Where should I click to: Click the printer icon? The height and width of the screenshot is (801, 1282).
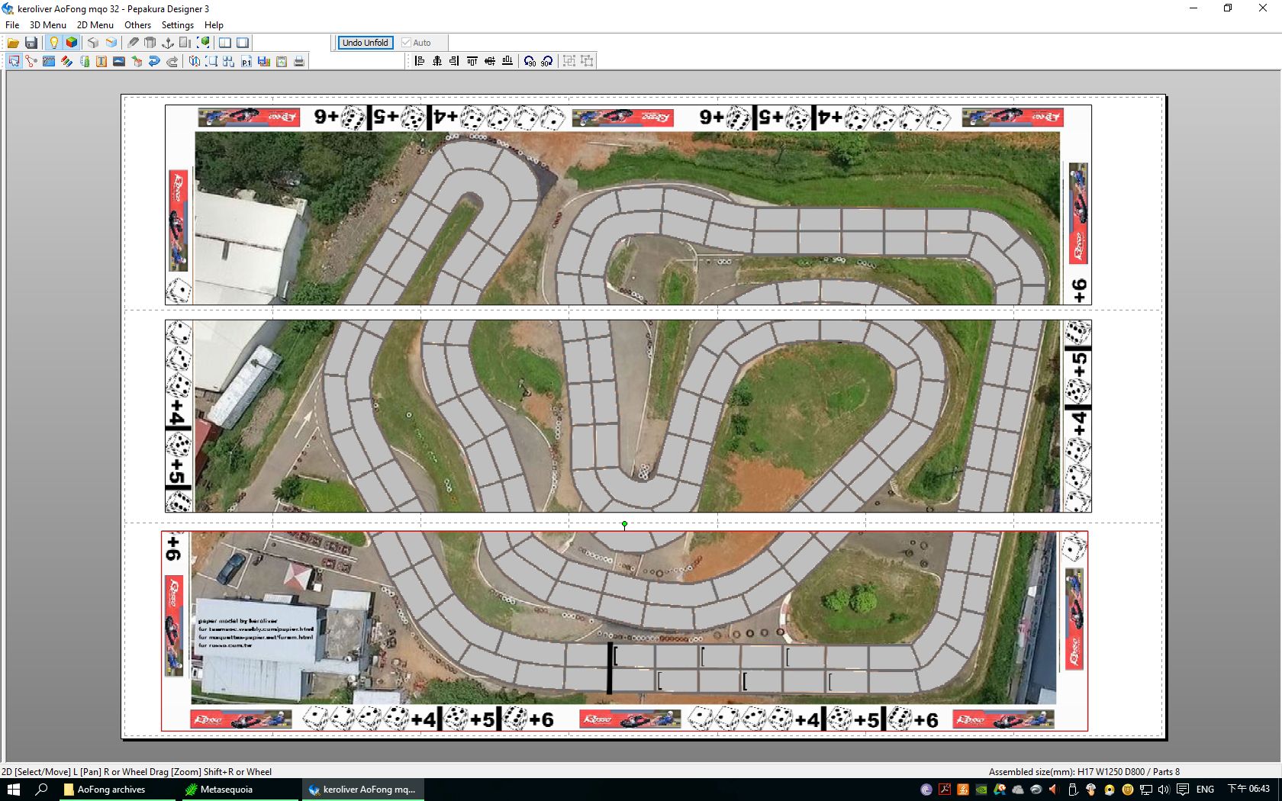(299, 61)
